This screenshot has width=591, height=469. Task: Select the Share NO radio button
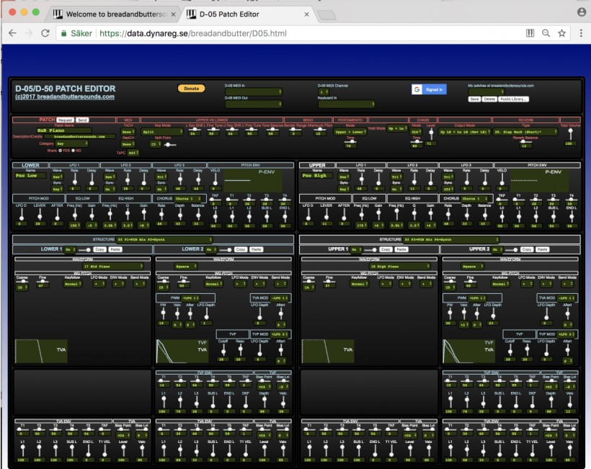[71, 151]
